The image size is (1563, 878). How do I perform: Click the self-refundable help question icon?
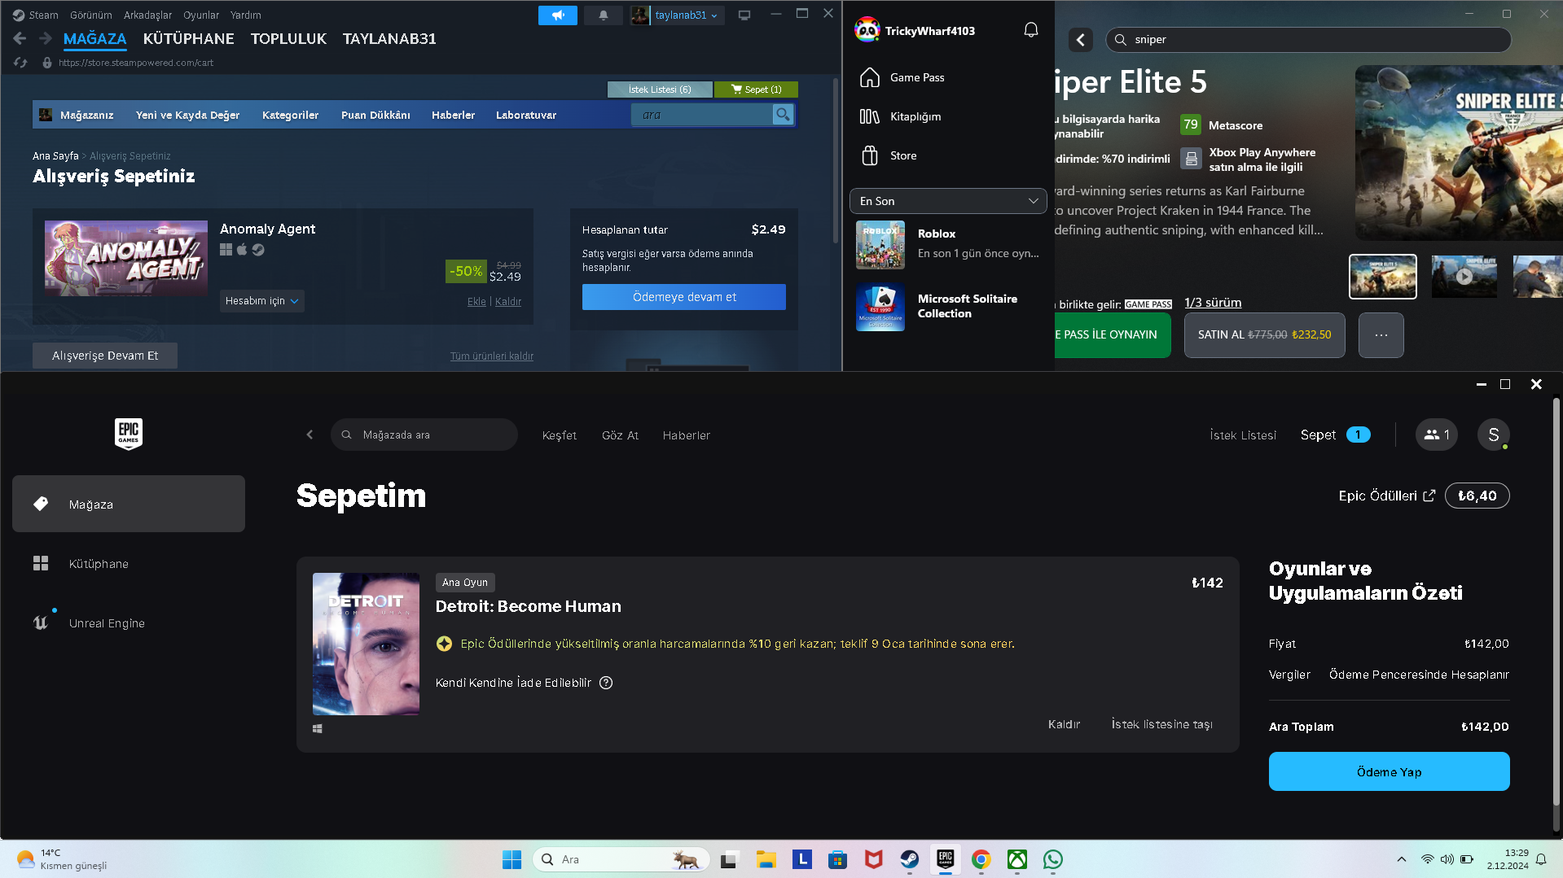point(606,683)
